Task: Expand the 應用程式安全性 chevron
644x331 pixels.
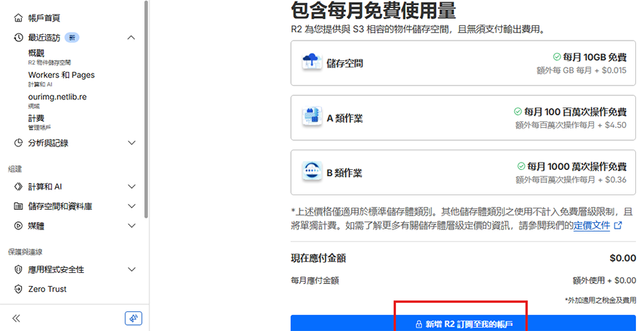Action: [x=131, y=269]
